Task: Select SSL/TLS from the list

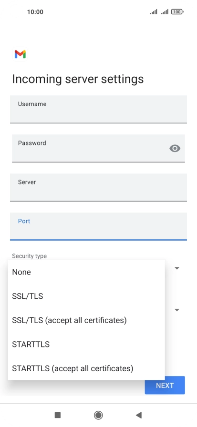Action: click(86, 296)
